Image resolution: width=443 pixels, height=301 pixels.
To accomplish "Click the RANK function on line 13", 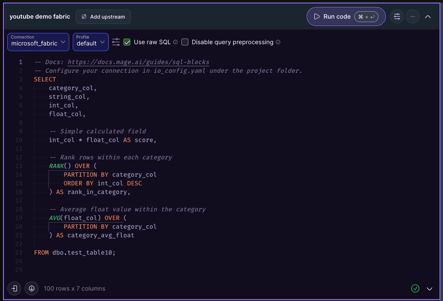I will (56, 166).
